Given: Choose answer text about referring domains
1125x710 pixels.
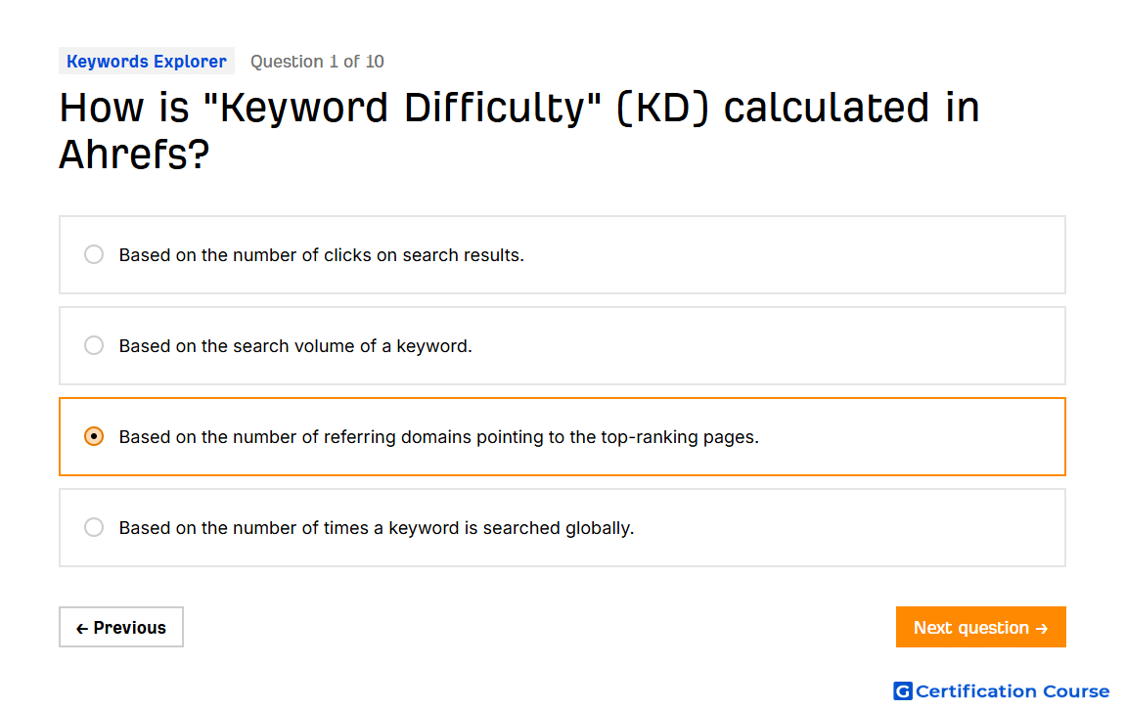Looking at the screenshot, I should coord(439,437).
